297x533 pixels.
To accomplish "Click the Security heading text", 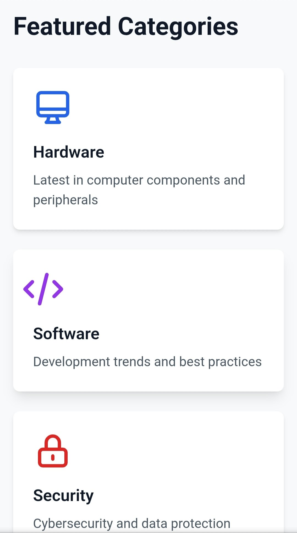I will 63,495.
